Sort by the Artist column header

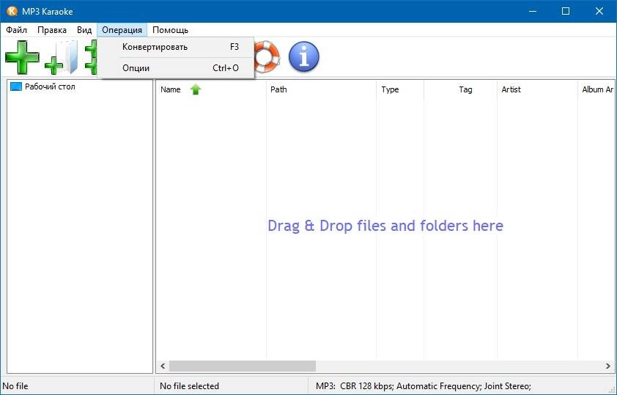[537, 89]
